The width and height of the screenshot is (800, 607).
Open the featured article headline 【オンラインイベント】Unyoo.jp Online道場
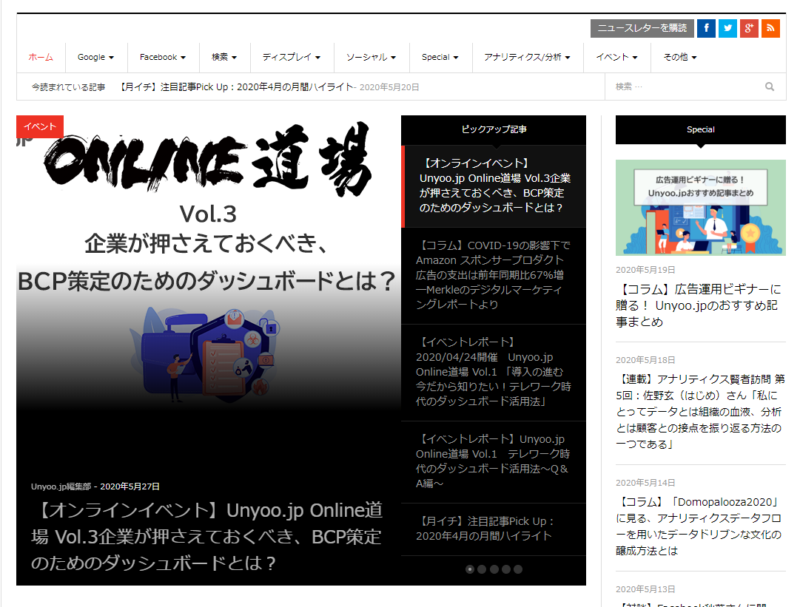(x=207, y=536)
